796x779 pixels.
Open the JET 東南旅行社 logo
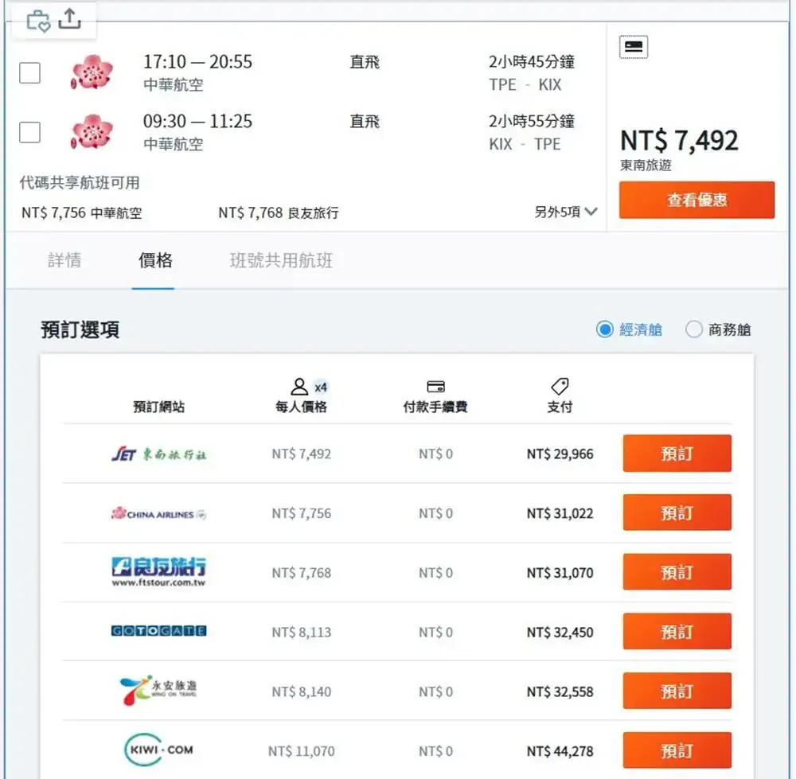pos(159,454)
